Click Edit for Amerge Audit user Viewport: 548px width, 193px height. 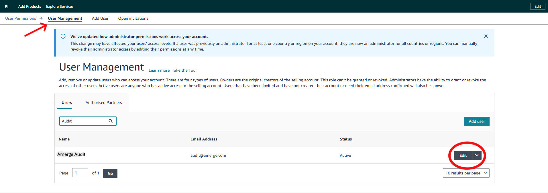point(463,155)
